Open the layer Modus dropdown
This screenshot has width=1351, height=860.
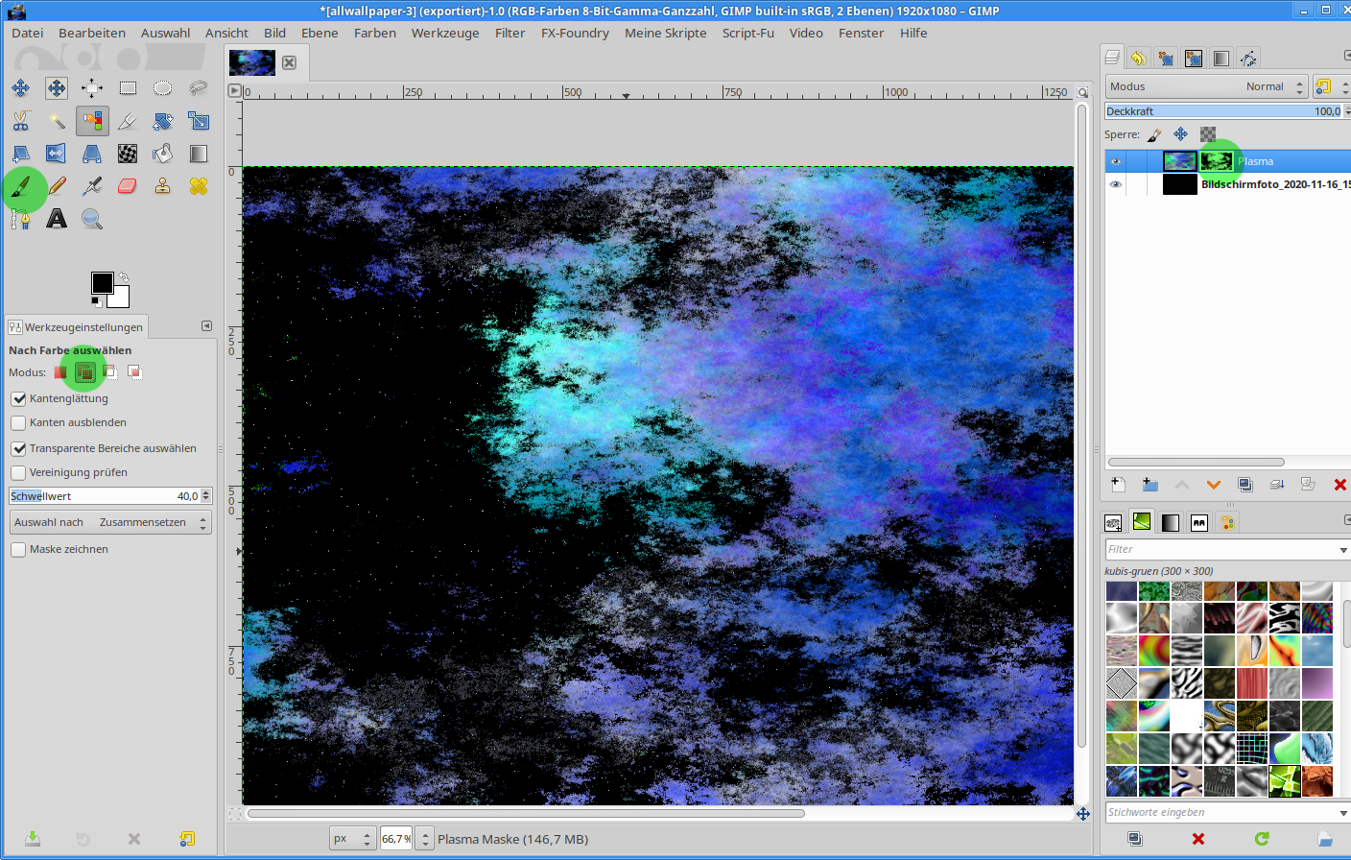pos(1206,86)
